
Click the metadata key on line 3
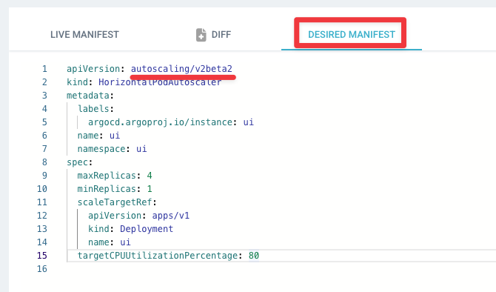pyautogui.click(x=88, y=96)
